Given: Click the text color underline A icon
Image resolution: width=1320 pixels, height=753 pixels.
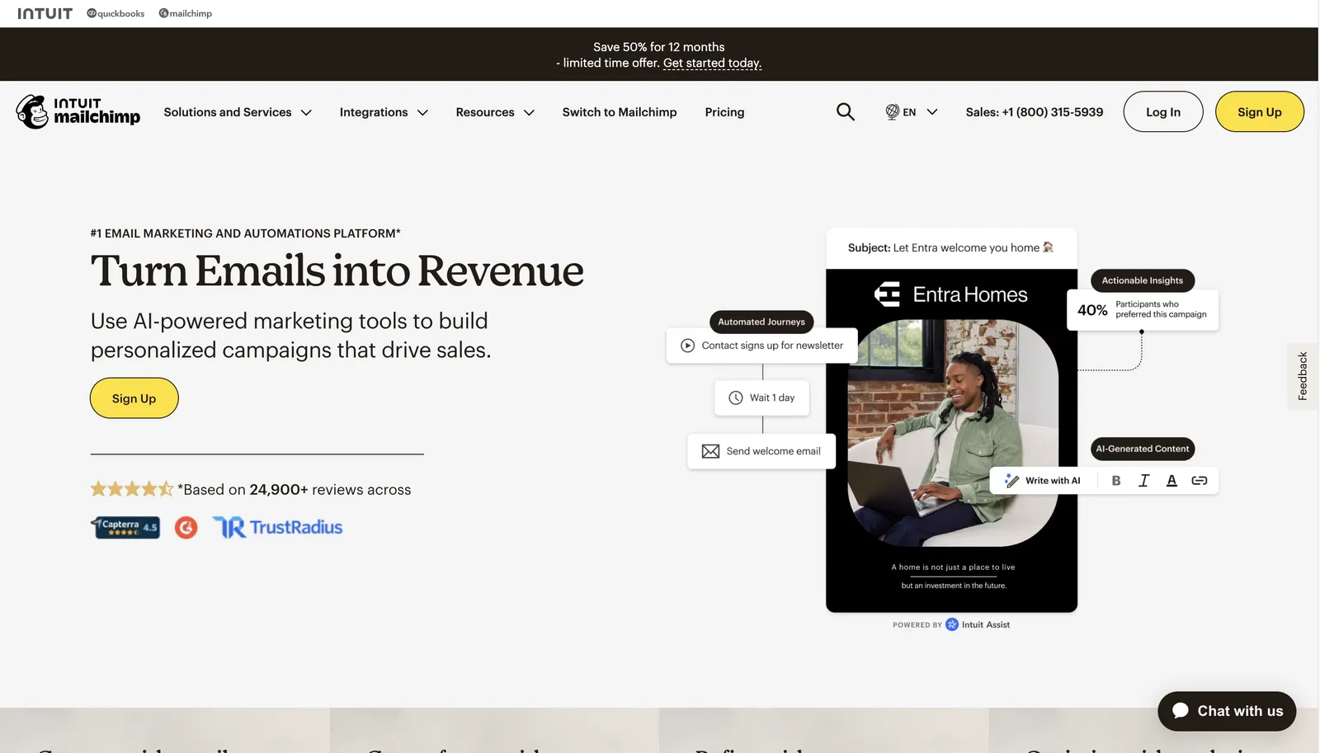Looking at the screenshot, I should [1171, 481].
